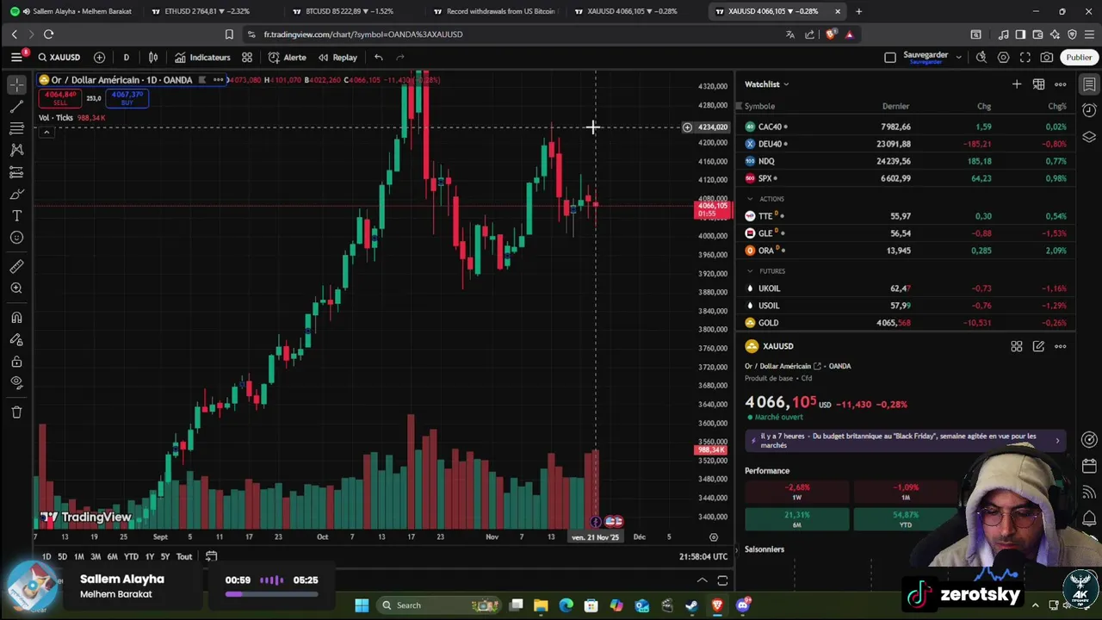Click the Windows taskbar Search box

tap(439, 605)
